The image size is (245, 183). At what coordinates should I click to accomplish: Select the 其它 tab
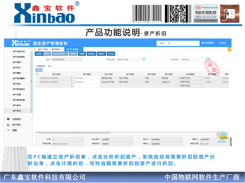point(50,66)
